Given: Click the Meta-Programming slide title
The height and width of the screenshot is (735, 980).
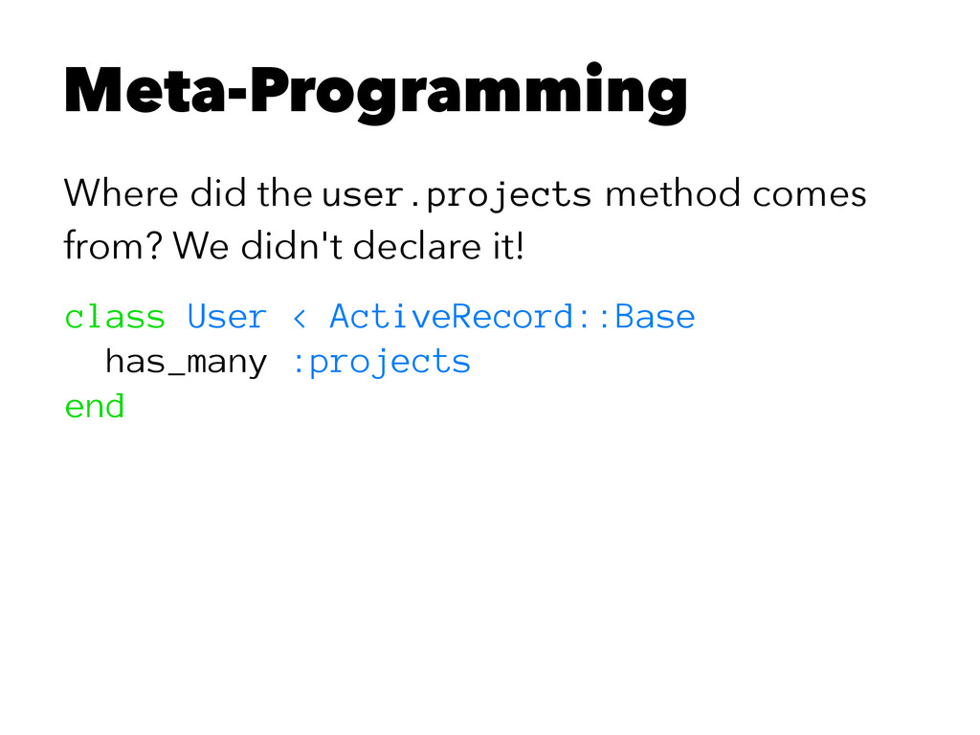Looking at the screenshot, I should (375, 93).
